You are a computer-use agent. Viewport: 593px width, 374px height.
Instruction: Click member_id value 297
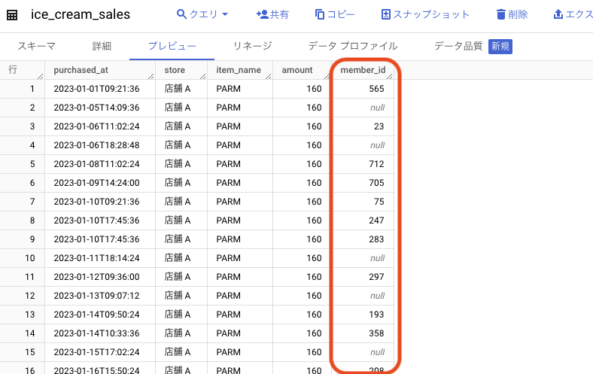pos(376,277)
